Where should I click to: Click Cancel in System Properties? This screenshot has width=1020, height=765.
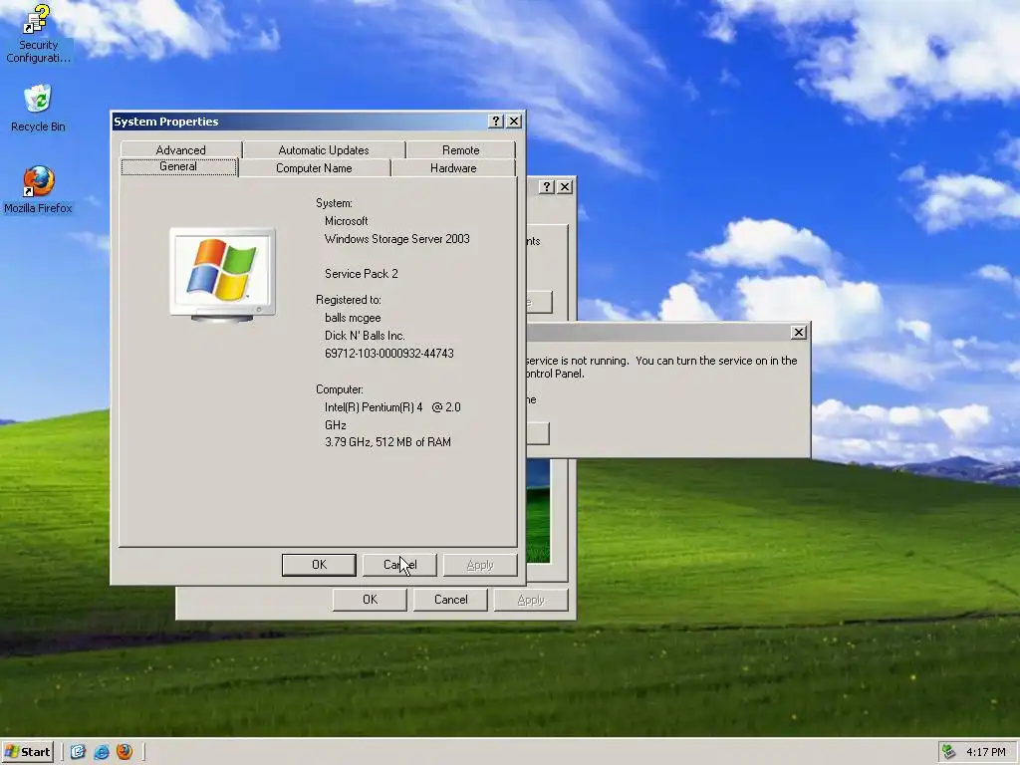[399, 565]
